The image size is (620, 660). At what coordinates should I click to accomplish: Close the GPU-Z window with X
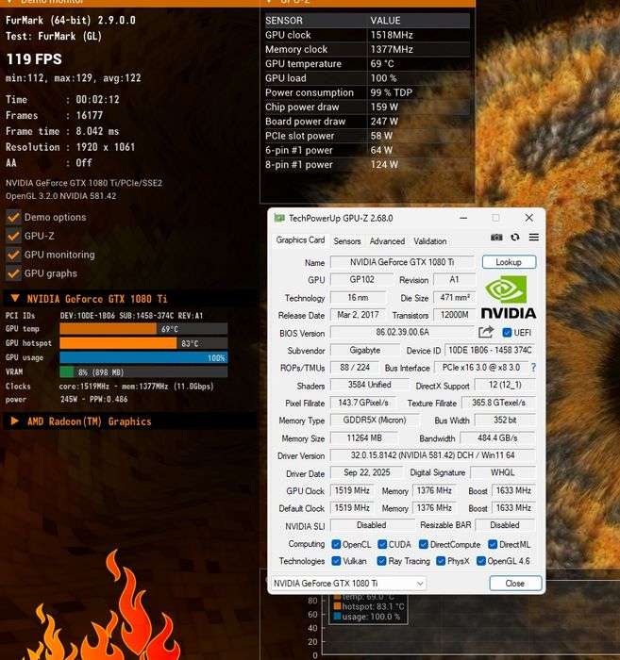(x=529, y=218)
